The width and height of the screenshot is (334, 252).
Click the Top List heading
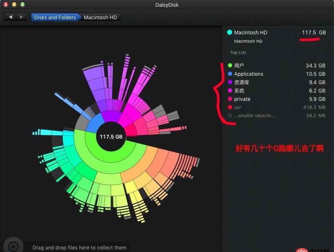tap(238, 53)
